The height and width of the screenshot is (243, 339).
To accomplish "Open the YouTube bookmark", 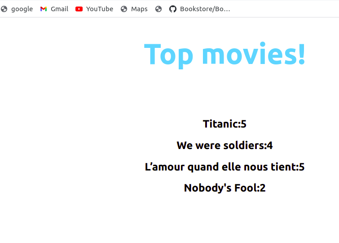I will (94, 9).
